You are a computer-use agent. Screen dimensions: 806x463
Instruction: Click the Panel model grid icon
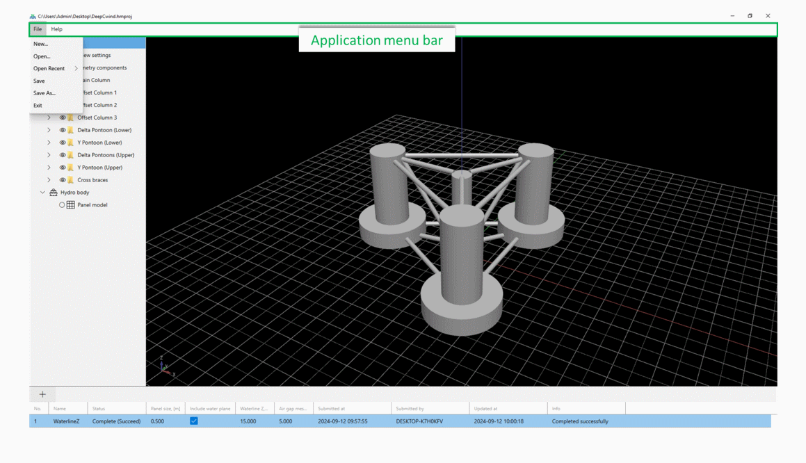pyautogui.click(x=71, y=205)
